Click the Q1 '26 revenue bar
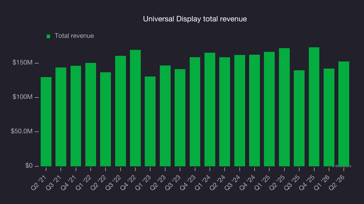364x204 pixels. [x=329, y=117]
